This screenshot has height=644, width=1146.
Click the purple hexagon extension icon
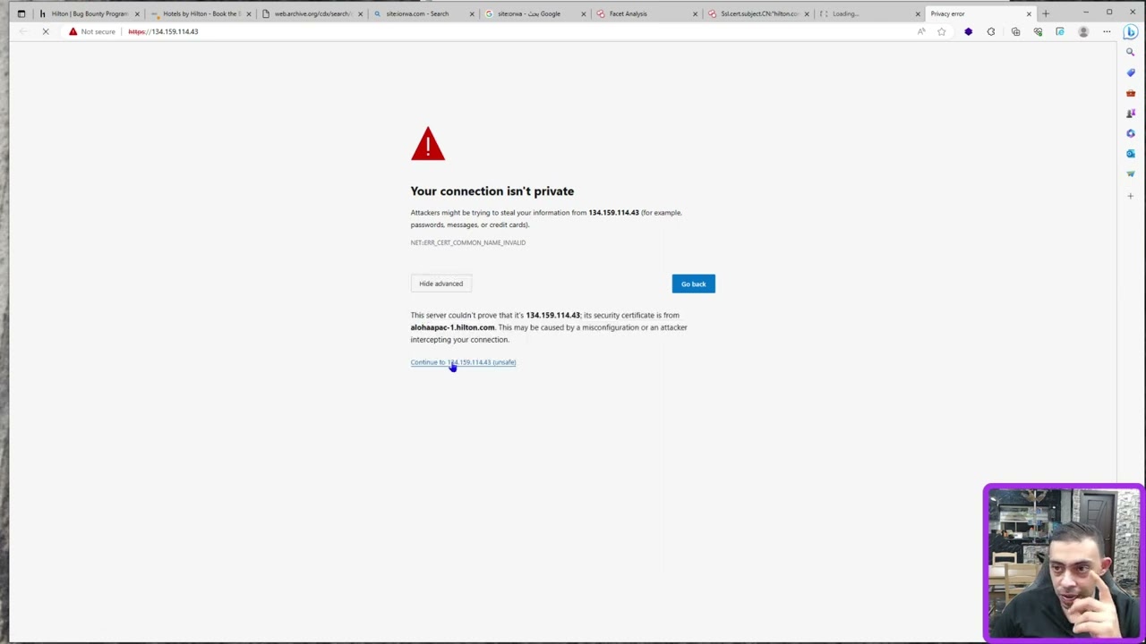968,31
